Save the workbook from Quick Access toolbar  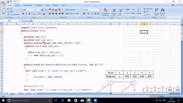click(8, 2)
